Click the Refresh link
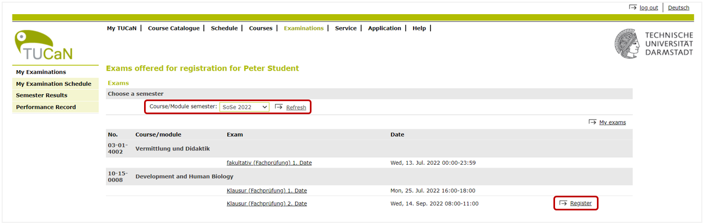The width and height of the screenshot is (704, 224). coord(296,108)
